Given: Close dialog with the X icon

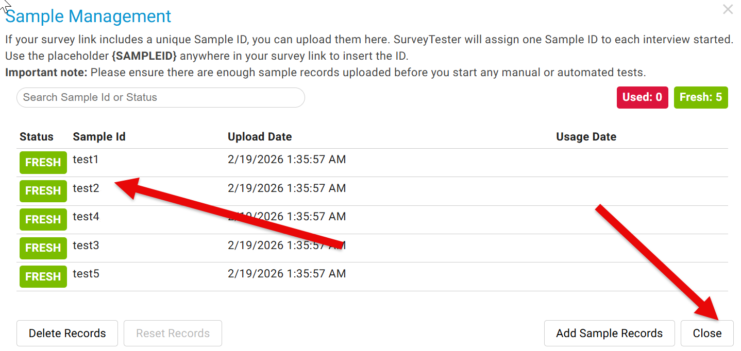Looking at the screenshot, I should (x=728, y=9).
